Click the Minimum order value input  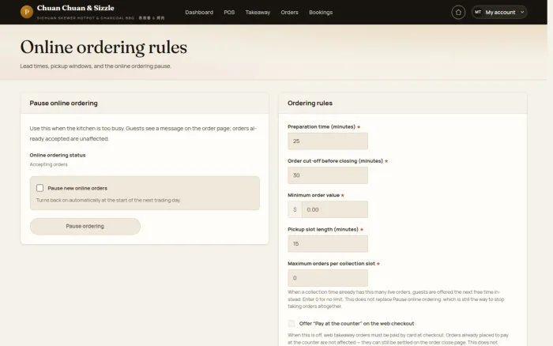pyautogui.click(x=334, y=209)
